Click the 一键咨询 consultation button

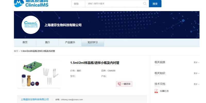pos(124,84)
